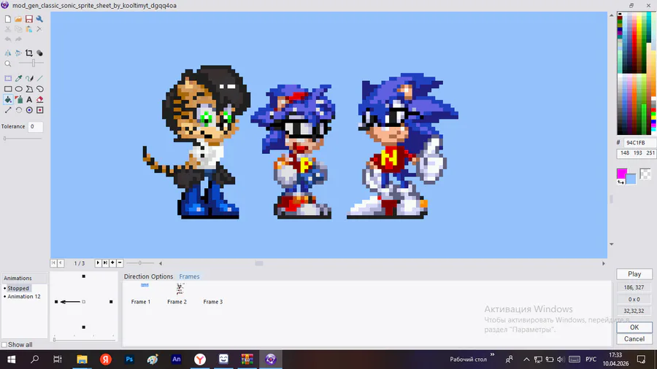Select the Crop tool
The height and width of the screenshot is (369, 657).
pos(29,53)
